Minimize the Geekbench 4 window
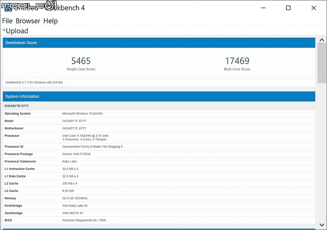 point(263,8)
